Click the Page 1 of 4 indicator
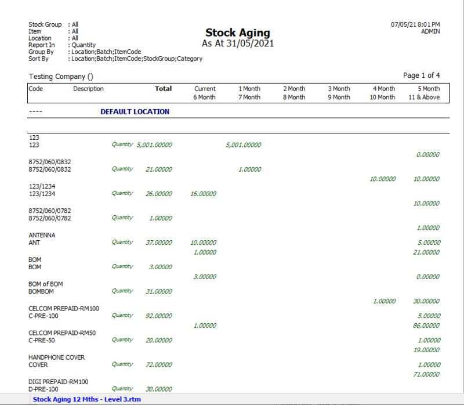 [x=421, y=75]
